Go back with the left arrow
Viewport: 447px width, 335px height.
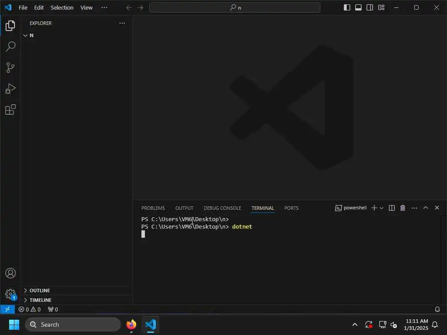coord(129,8)
